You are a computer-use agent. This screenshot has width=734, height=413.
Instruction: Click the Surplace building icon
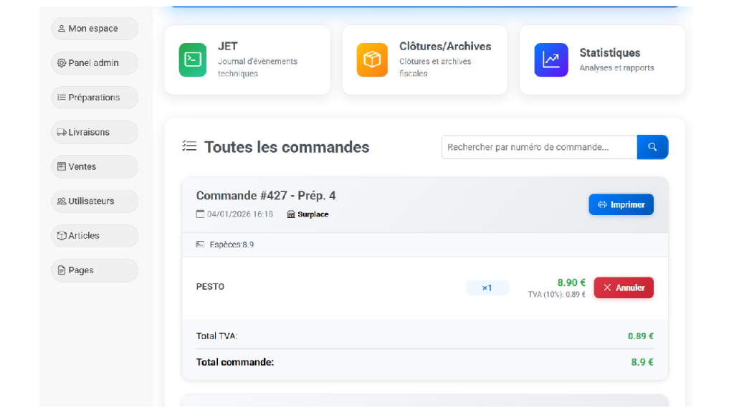[x=291, y=214]
